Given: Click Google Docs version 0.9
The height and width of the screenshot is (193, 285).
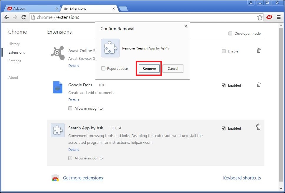Looking at the screenshot, I should pyautogui.click(x=101, y=85).
